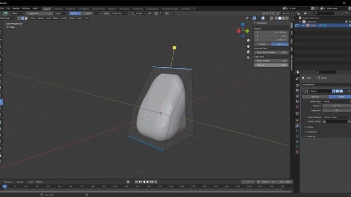Image resolution: width=351 pixels, height=197 pixels.
Task: Select rendered viewport shading icon
Action: tap(287, 18)
